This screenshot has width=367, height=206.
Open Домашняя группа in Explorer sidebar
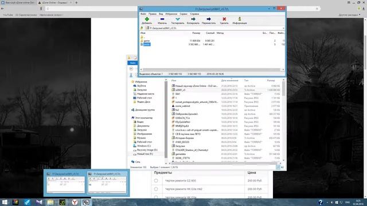[x=143, y=110]
